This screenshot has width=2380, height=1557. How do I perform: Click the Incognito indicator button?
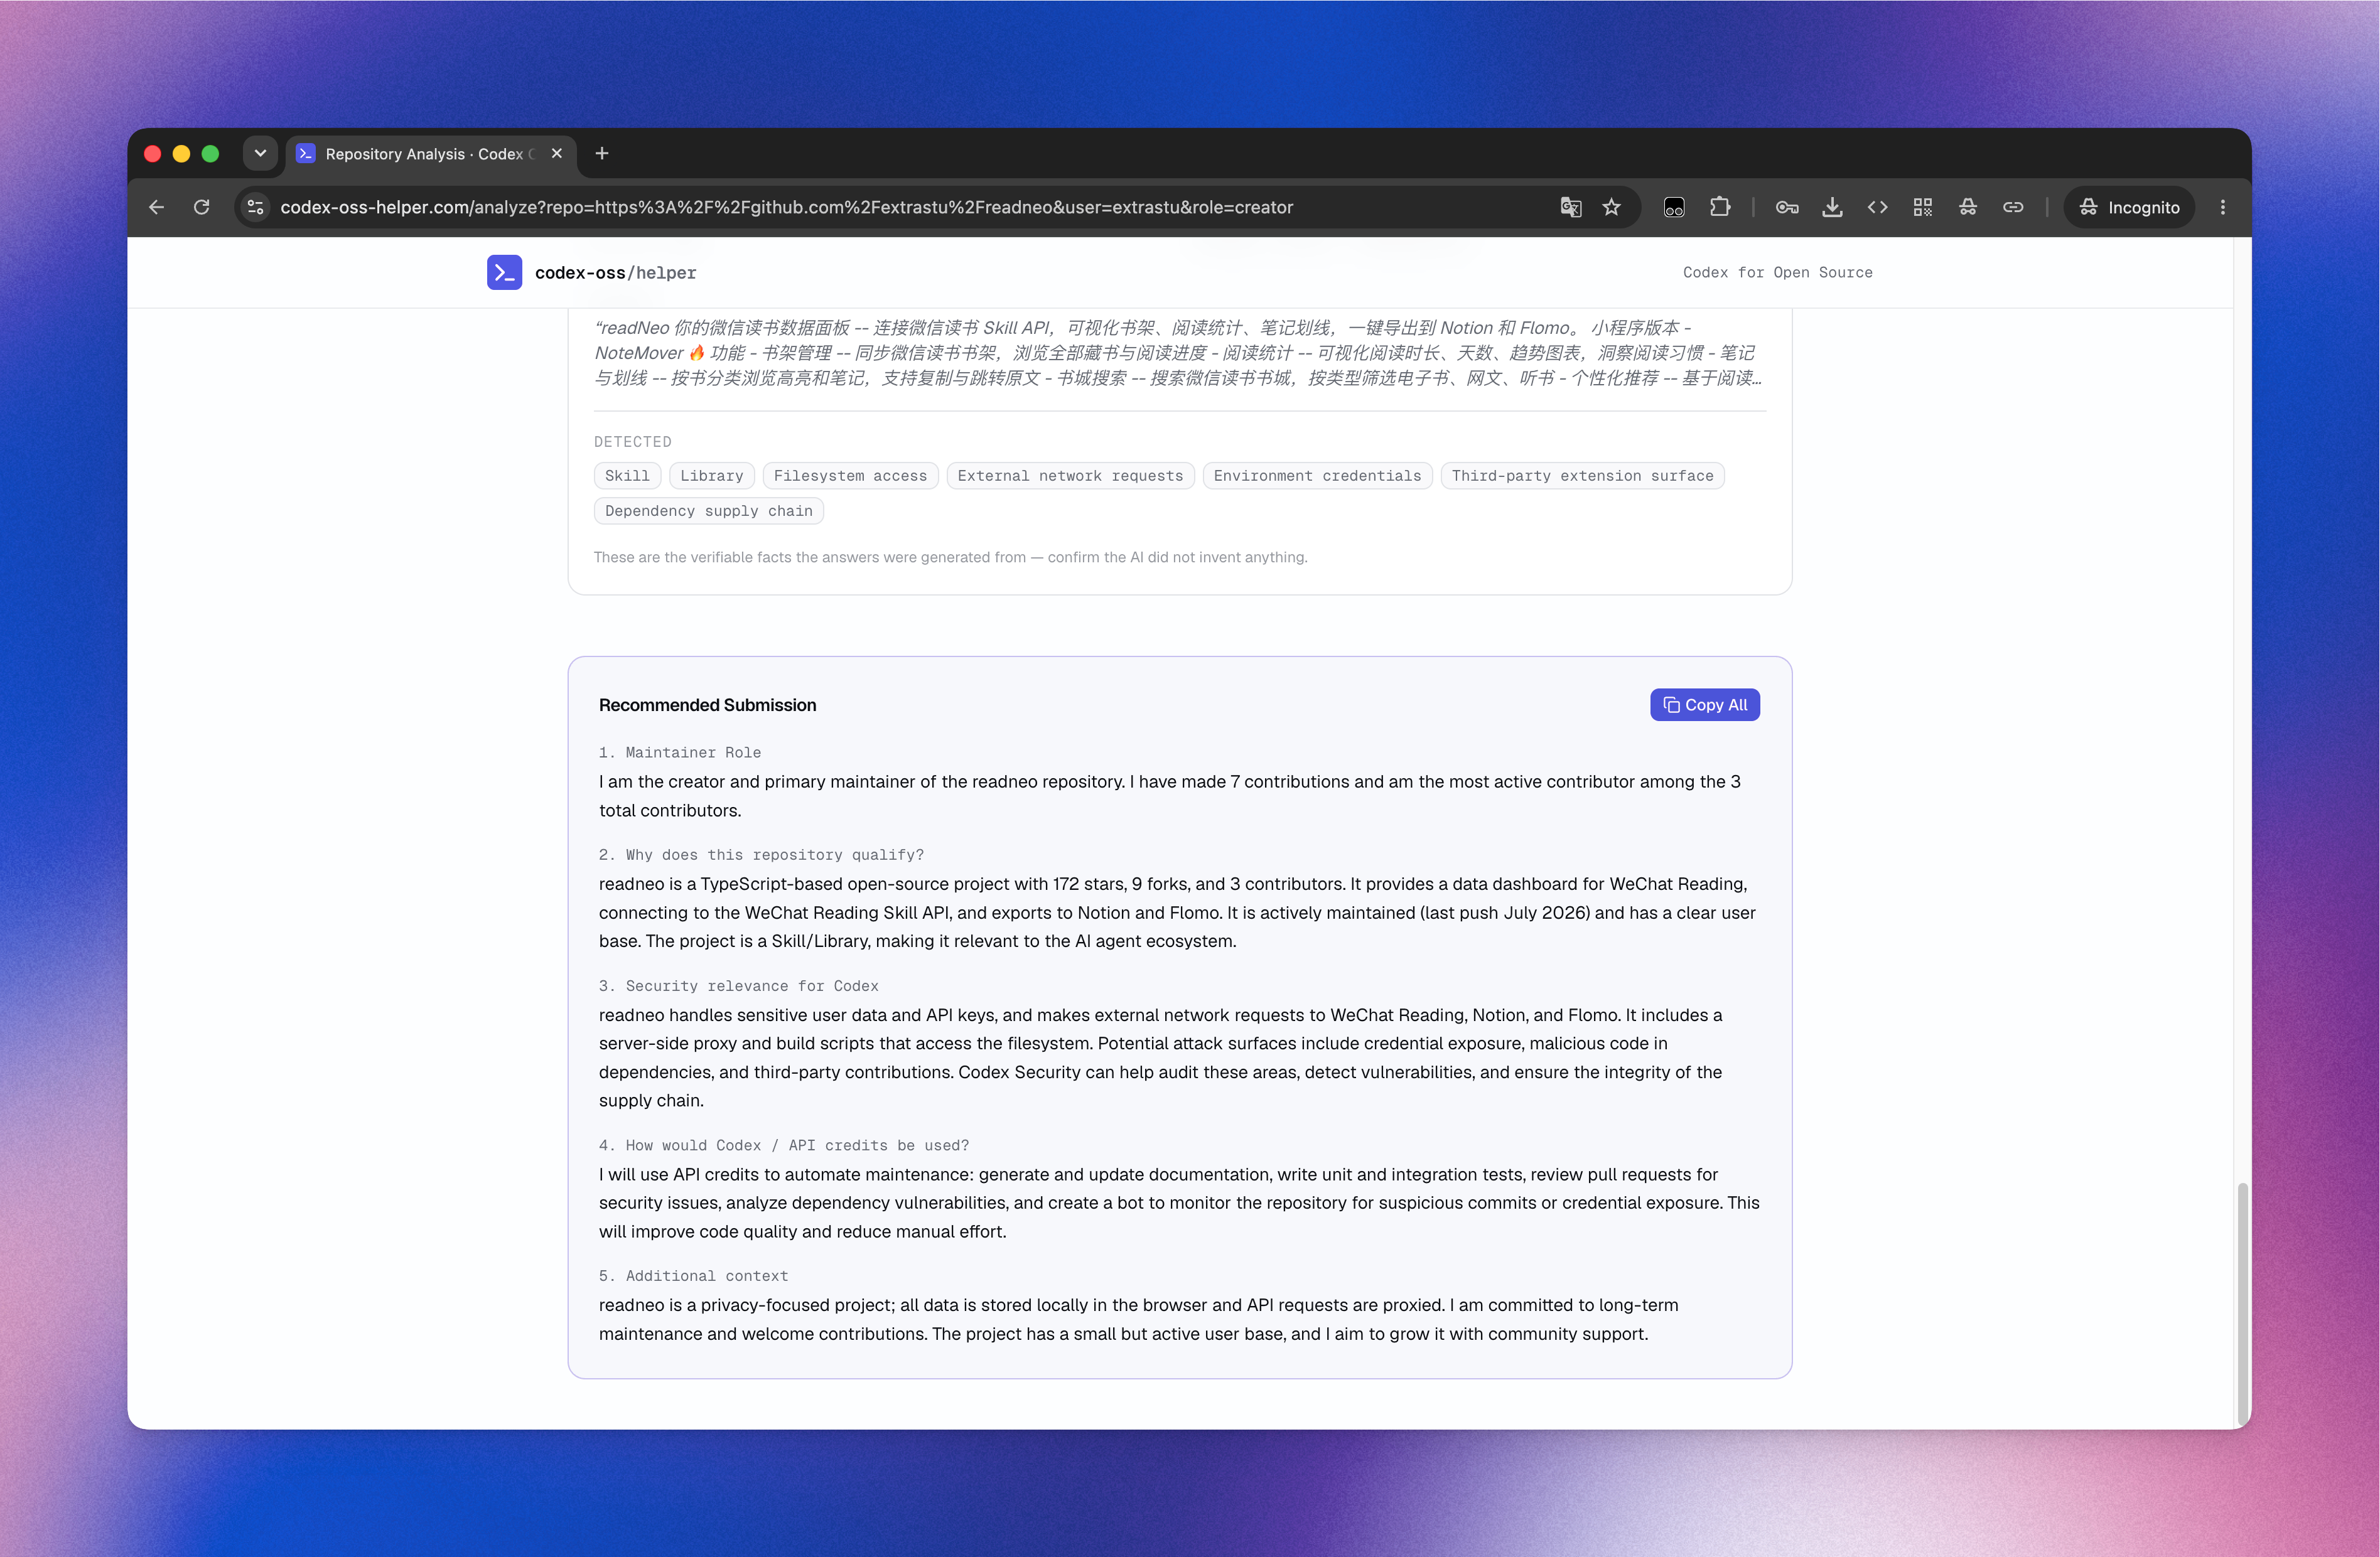click(2129, 207)
